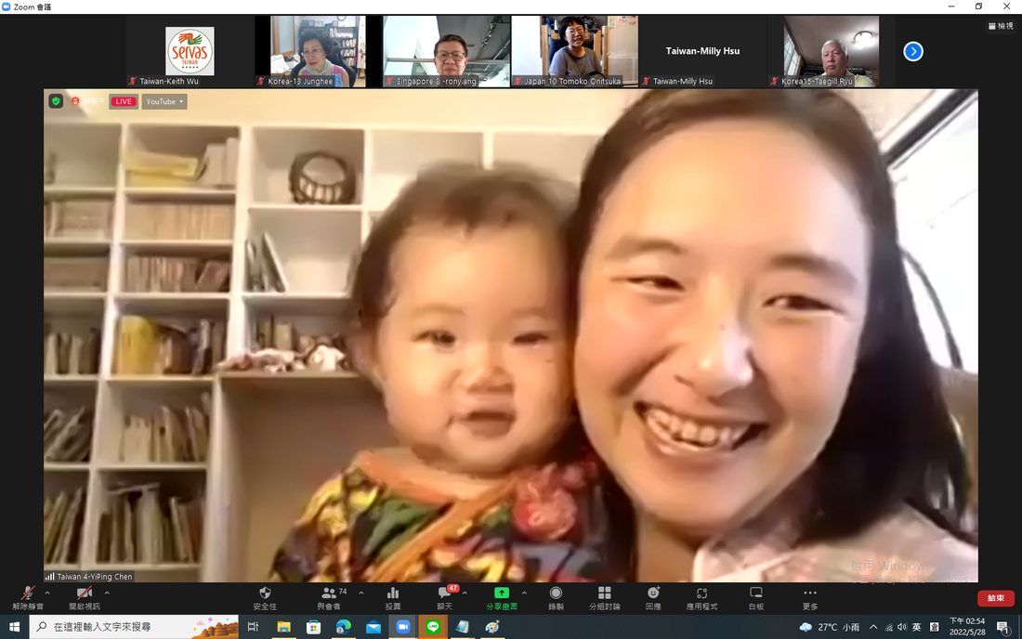Open the Chat panel
1022x639 pixels.
point(445,596)
